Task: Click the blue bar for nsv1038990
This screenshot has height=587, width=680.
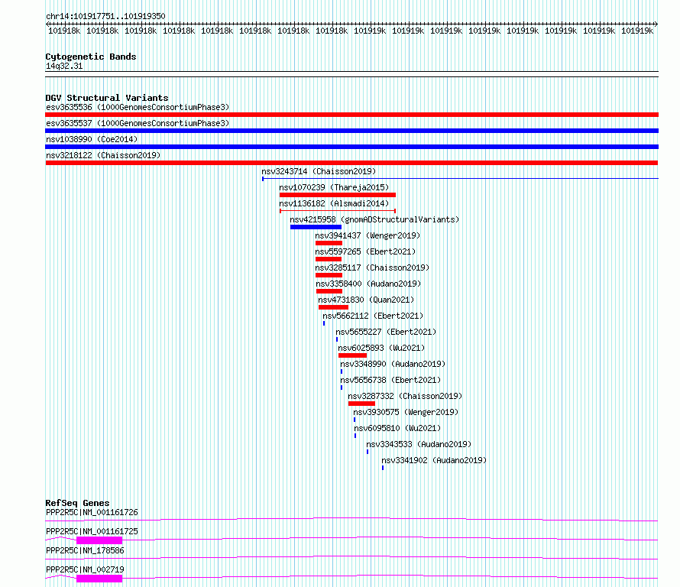Action: tap(351, 147)
